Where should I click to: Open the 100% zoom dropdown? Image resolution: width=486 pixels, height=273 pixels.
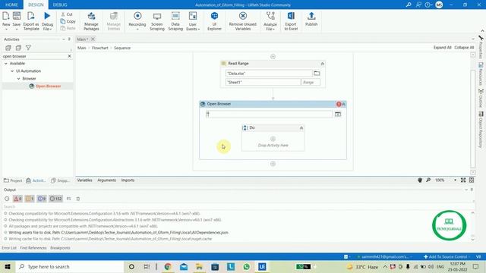[455, 180]
